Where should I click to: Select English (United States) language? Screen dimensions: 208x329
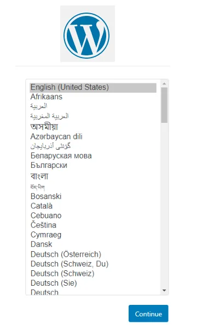93,87
